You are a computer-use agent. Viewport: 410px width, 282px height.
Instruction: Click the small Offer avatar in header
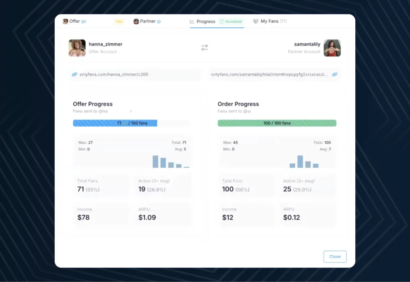point(65,21)
